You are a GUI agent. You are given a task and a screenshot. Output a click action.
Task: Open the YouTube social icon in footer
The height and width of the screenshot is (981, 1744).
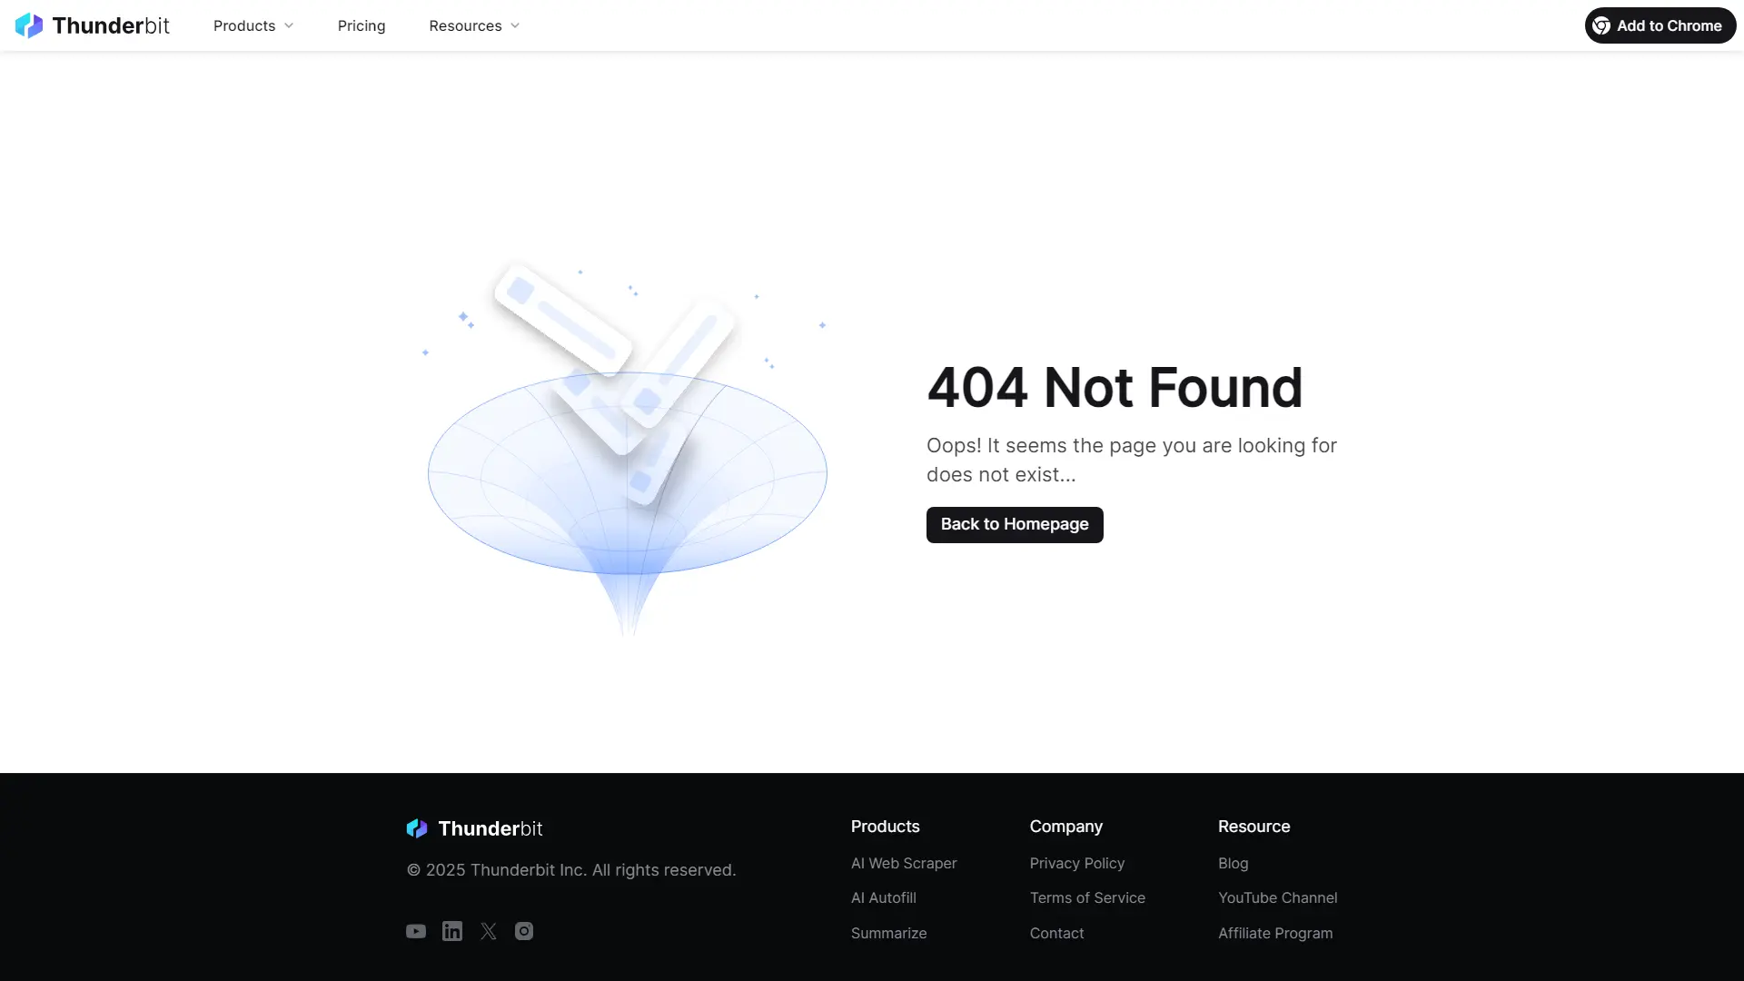point(416,931)
